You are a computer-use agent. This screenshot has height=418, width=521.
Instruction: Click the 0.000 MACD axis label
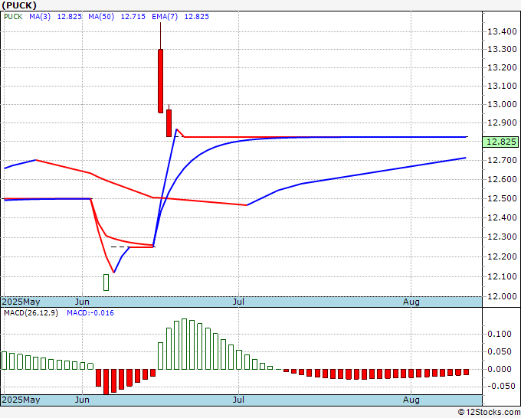(x=500, y=369)
